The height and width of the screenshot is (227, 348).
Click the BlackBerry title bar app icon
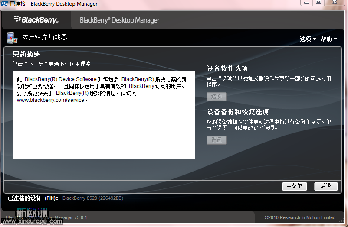4,3
